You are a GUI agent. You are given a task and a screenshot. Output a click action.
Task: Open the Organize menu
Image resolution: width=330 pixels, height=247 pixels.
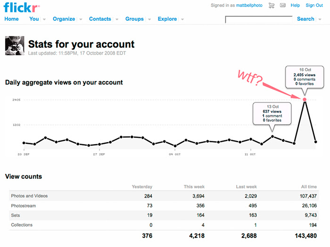click(x=64, y=19)
